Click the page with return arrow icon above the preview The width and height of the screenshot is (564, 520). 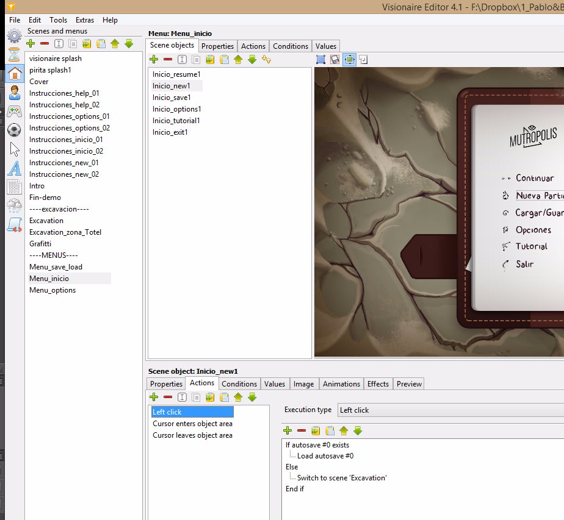363,60
